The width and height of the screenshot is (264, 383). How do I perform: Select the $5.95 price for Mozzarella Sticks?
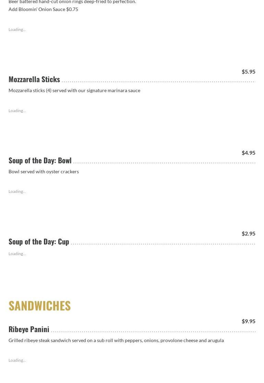point(249,72)
